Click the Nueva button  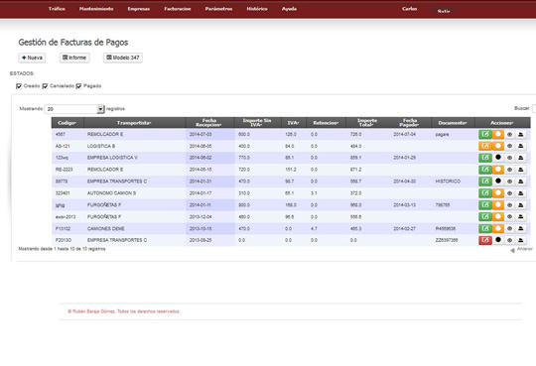point(32,58)
